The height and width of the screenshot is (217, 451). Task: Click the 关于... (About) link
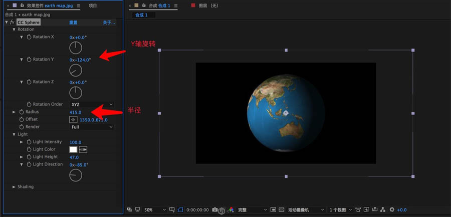point(109,22)
